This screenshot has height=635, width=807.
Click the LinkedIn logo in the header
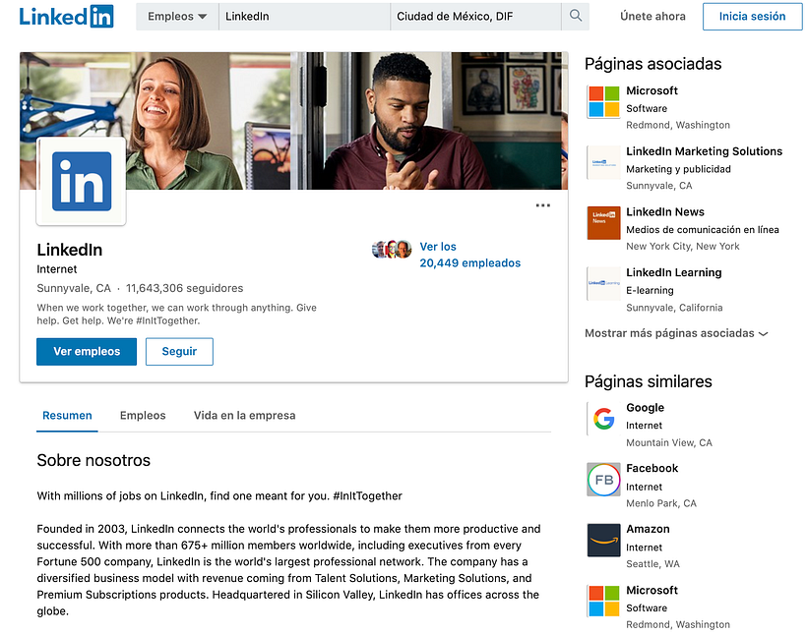(x=66, y=17)
